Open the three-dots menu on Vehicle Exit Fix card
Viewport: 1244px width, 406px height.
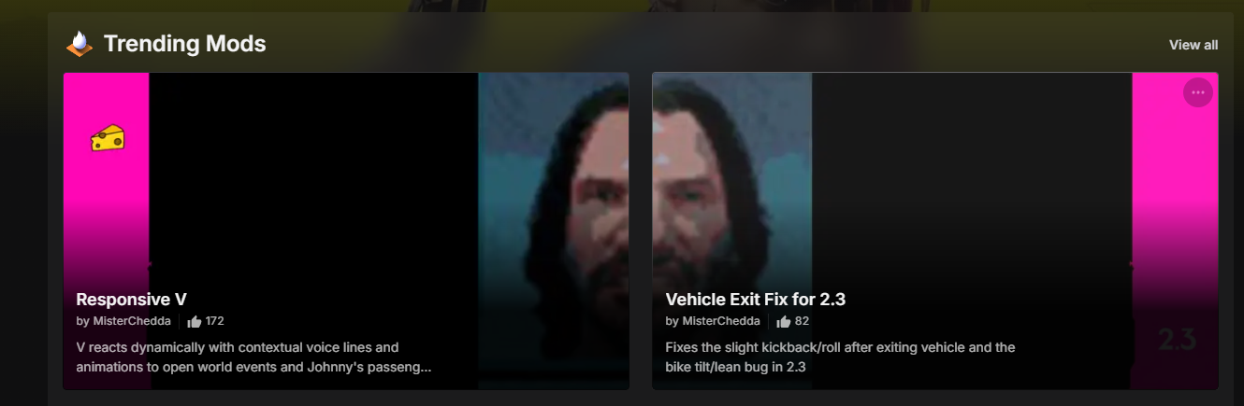click(1198, 92)
